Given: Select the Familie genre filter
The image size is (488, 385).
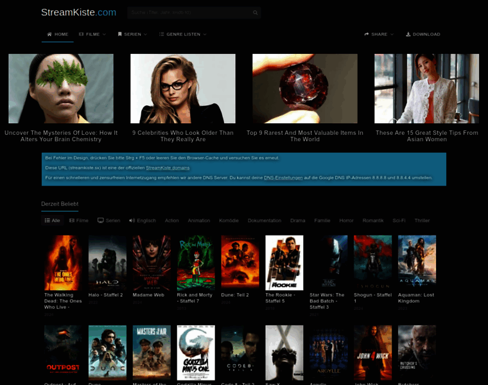Looking at the screenshot, I should pos(322,221).
